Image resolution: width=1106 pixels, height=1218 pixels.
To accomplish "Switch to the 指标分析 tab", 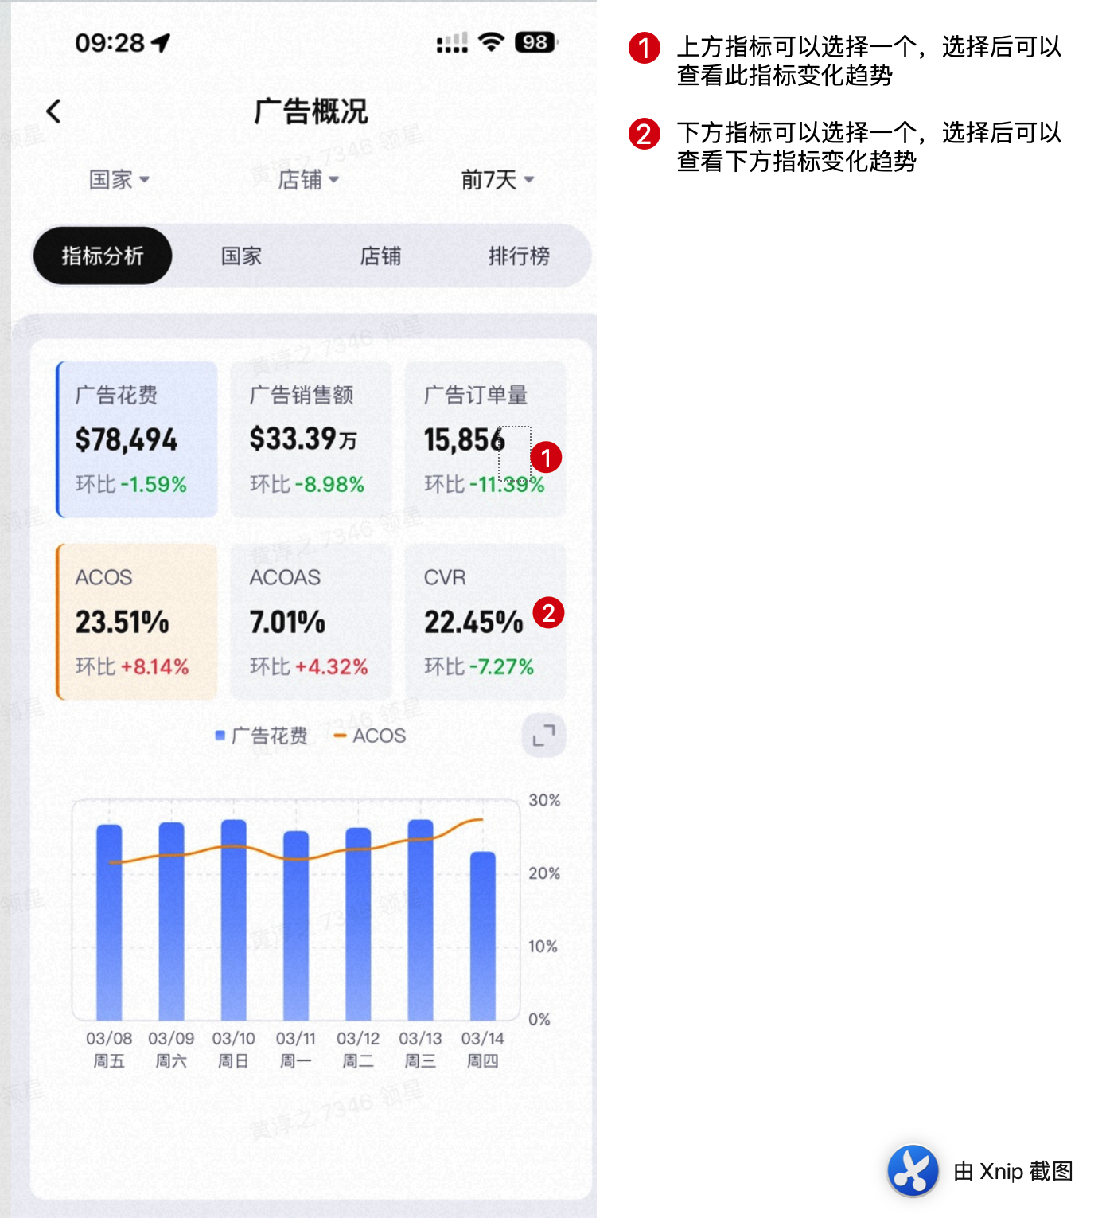I will tap(103, 256).
